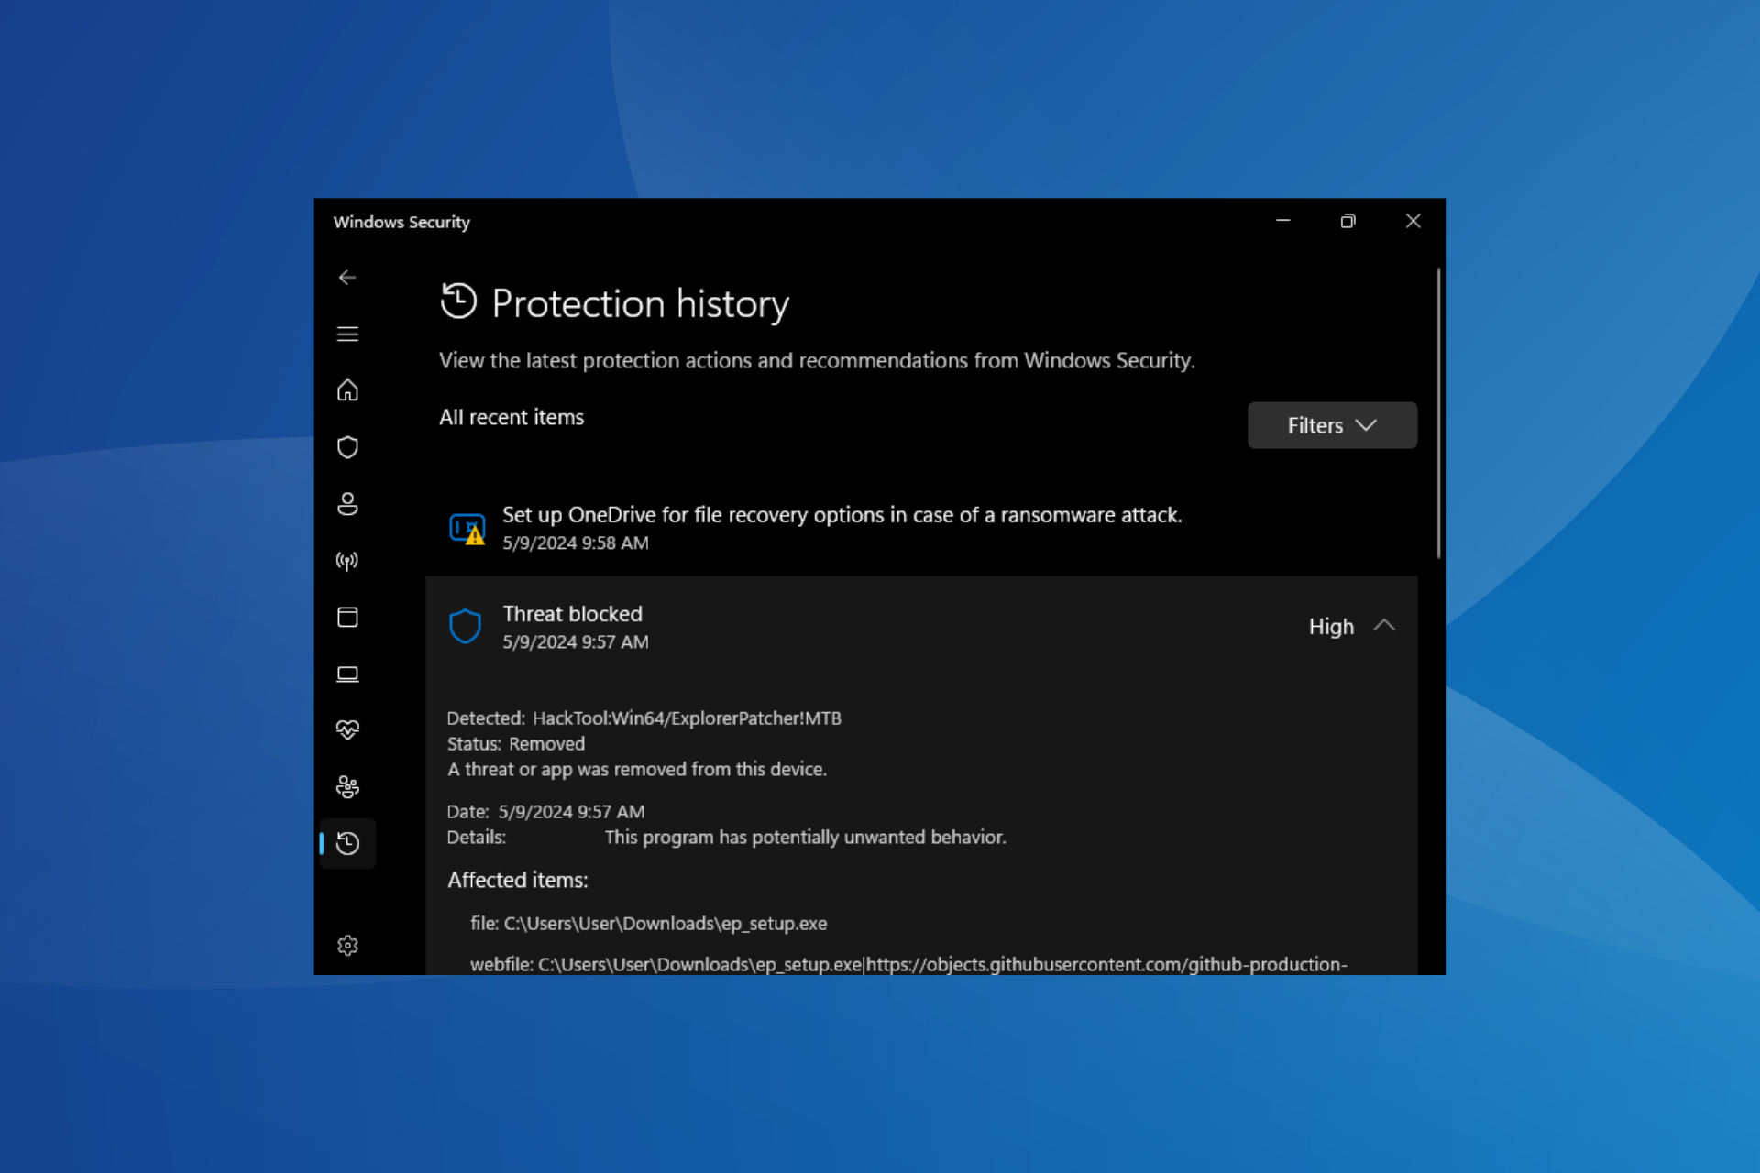Click detected HackTool:Win64/ExplorerPatcher!MTB text
Image resolution: width=1760 pixels, height=1173 pixels.
687,718
